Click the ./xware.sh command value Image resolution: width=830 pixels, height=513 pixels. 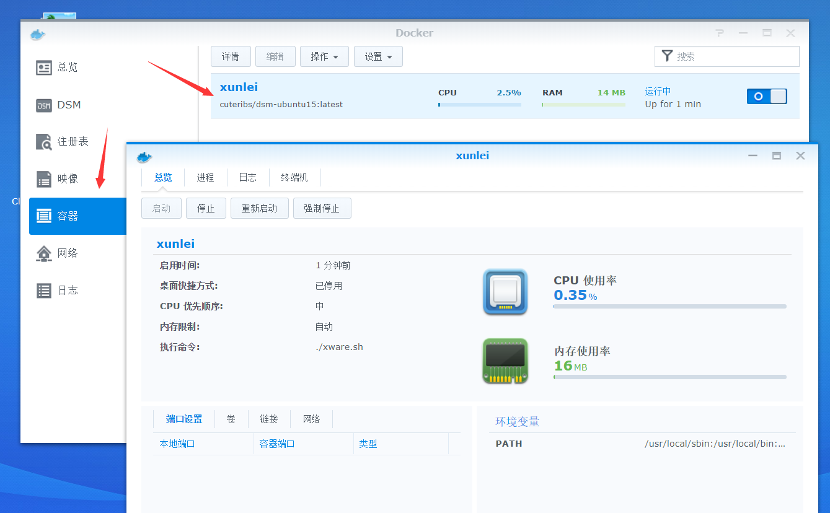[339, 347]
